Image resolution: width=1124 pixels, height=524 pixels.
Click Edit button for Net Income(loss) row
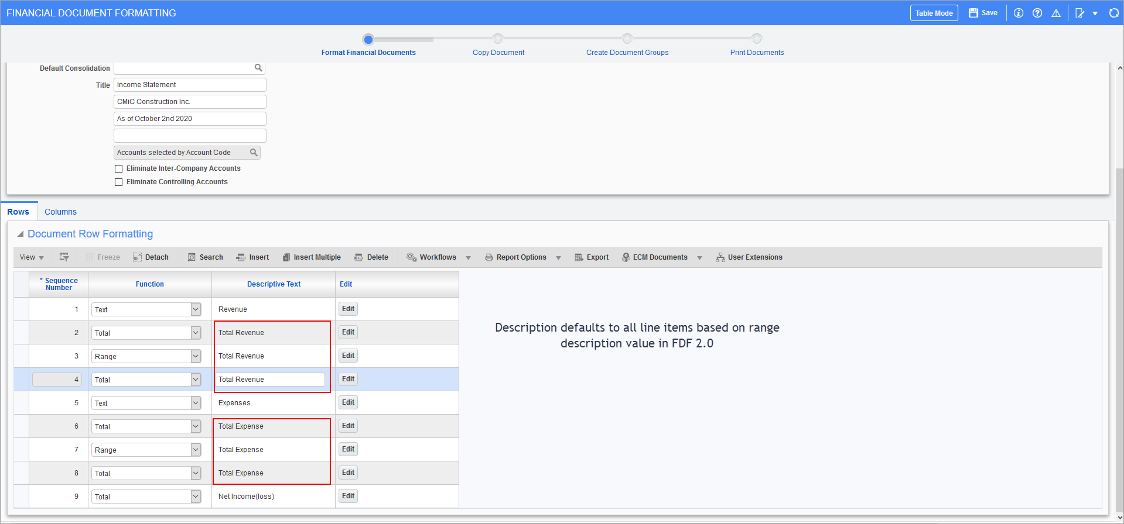[x=348, y=496]
